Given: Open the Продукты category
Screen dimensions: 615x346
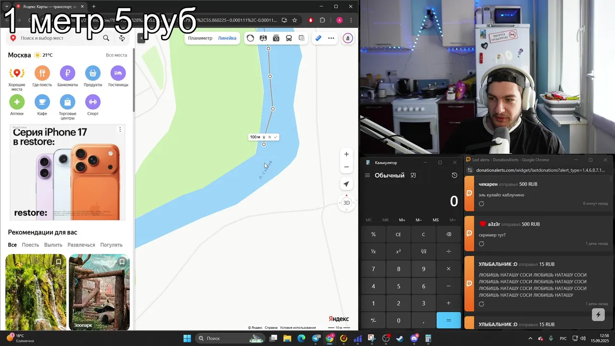Looking at the screenshot, I should [93, 77].
